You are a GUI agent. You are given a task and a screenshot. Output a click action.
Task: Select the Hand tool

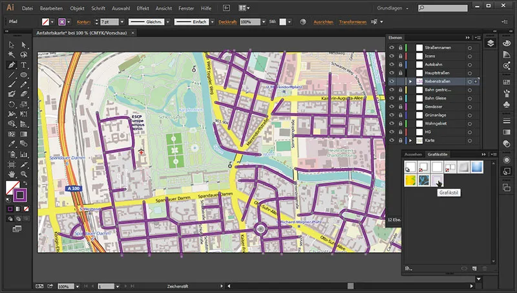coord(12,174)
